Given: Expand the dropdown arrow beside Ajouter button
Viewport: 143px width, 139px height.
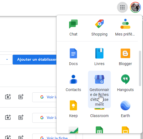Looking at the screenshot, I should pyautogui.click(x=7, y=60).
